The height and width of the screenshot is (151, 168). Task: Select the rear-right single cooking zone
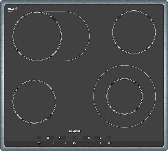tap(134, 32)
